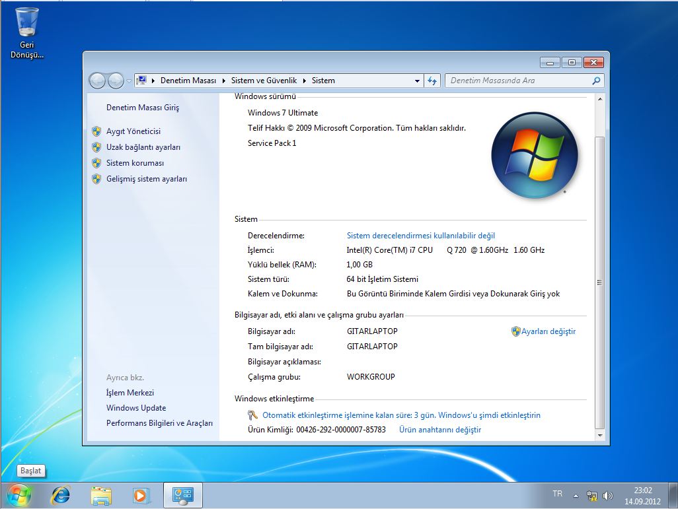The height and width of the screenshot is (509, 678).
Task: Click the scrollbar up arrow
Action: pyautogui.click(x=600, y=99)
